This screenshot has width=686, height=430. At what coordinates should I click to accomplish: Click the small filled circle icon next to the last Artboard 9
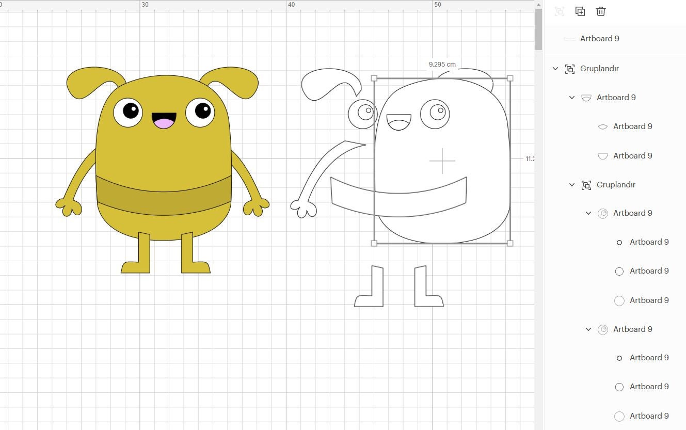pos(619,358)
